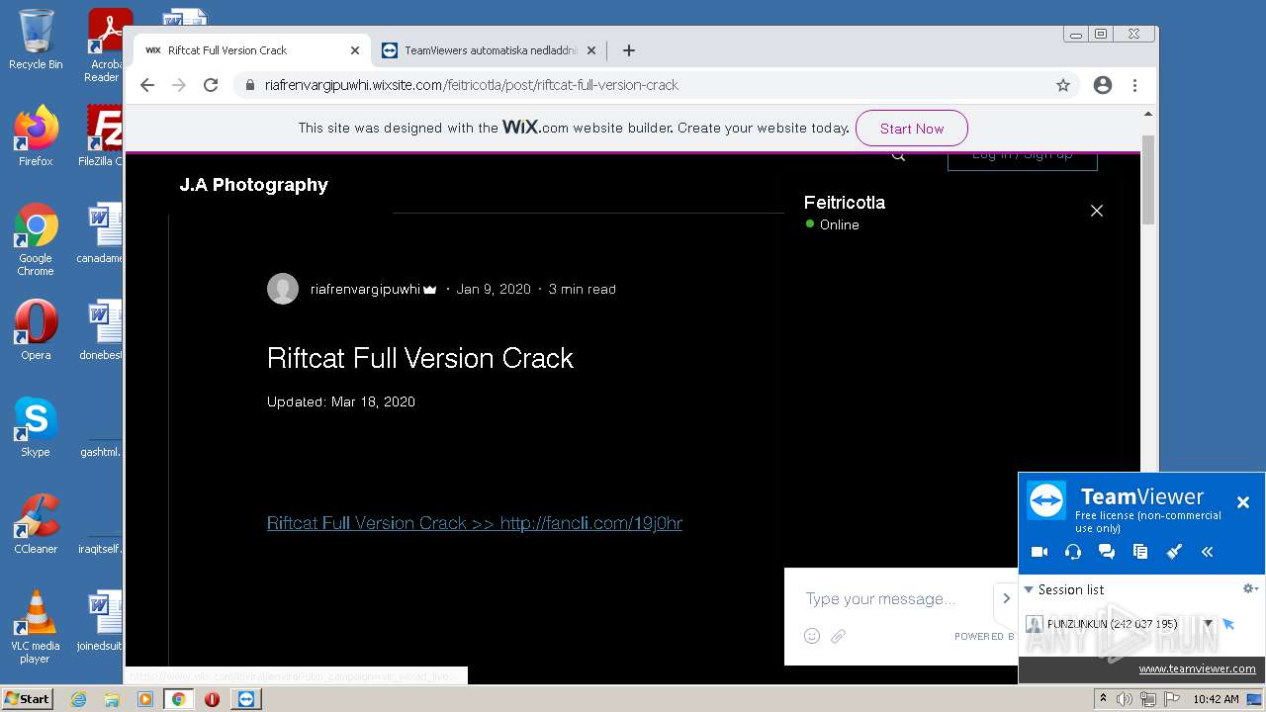The width and height of the screenshot is (1266, 712).
Task: Close the Riftcat Full Version Crack tab
Action: coord(355,50)
